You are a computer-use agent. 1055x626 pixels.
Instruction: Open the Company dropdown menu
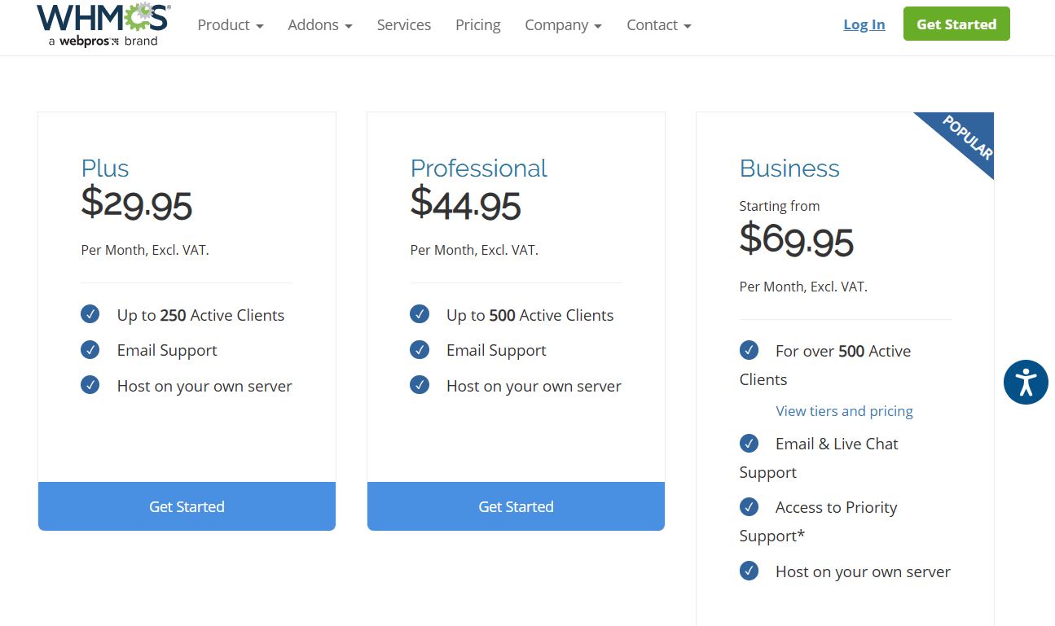pos(563,25)
